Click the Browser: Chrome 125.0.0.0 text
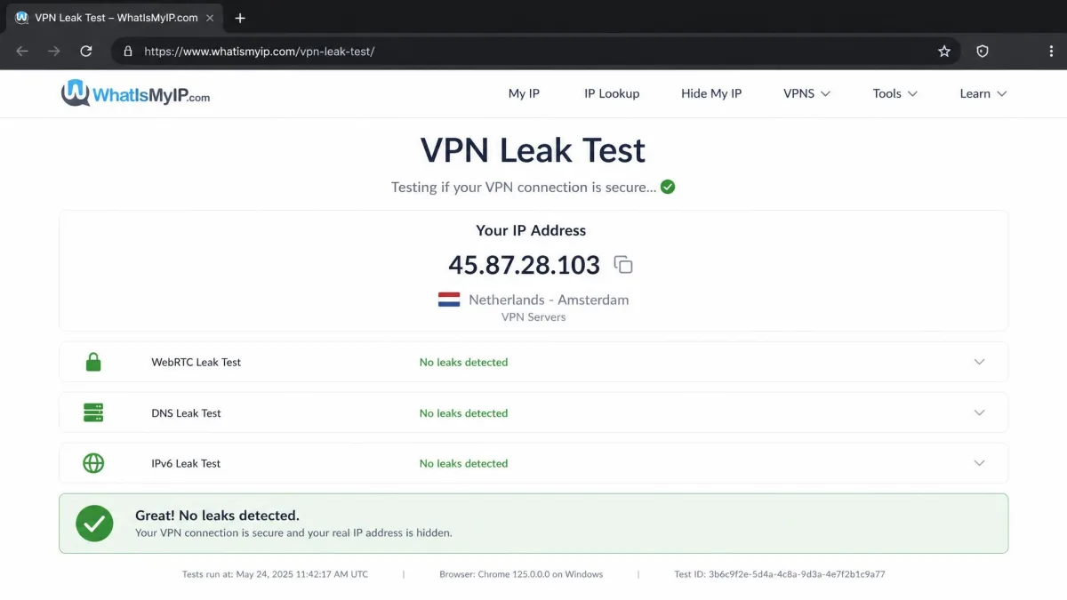1067x600 pixels. tap(521, 574)
